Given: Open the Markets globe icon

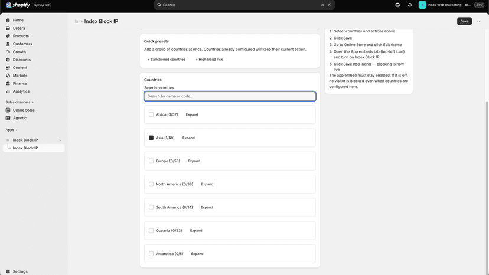Looking at the screenshot, I should point(8,76).
